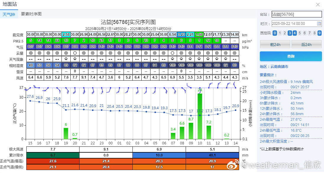
Task: Click the wind barb at hour 16
Action: (37, 87)
